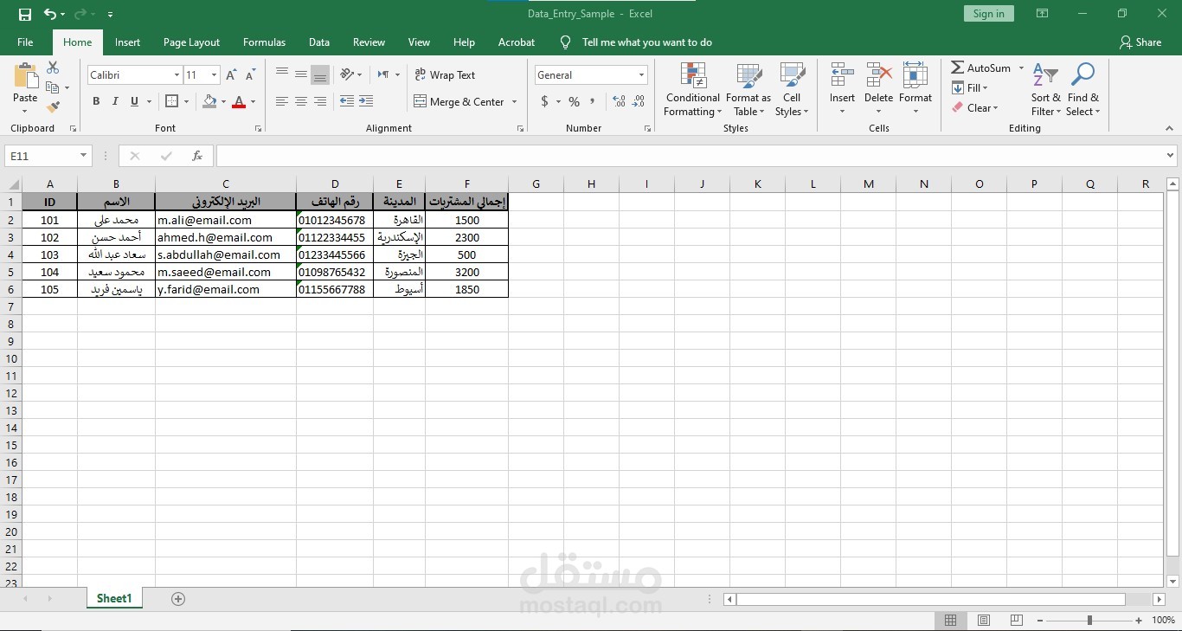Switch to Page Break Preview icon

point(1016,621)
